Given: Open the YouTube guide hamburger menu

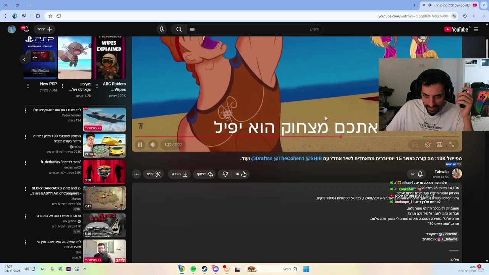Looking at the screenshot, I should click(476, 29).
